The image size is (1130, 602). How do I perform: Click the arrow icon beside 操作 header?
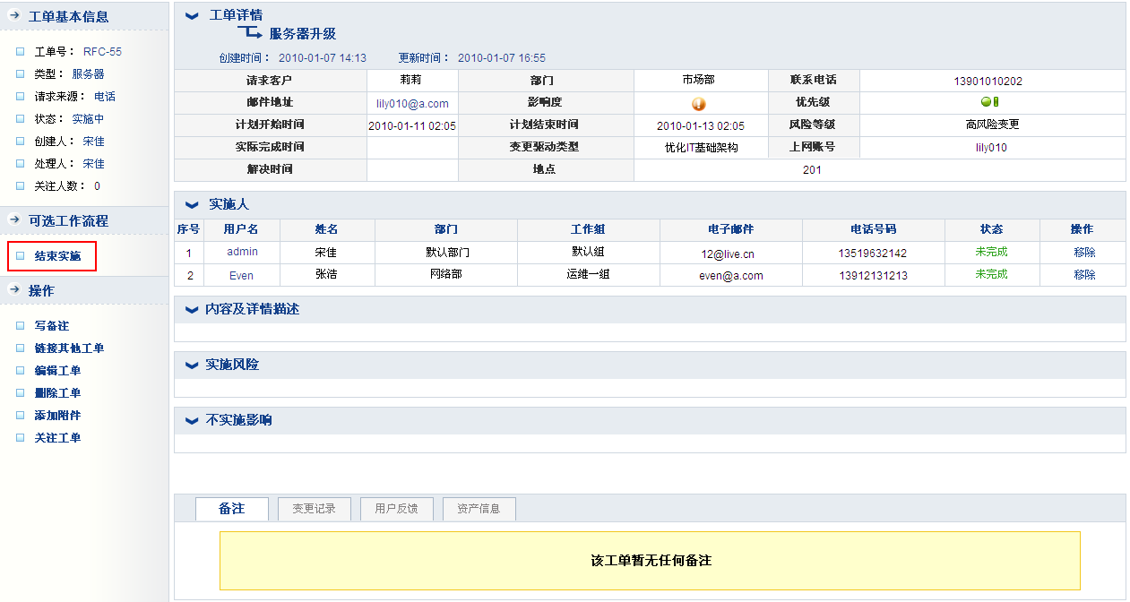(14, 290)
